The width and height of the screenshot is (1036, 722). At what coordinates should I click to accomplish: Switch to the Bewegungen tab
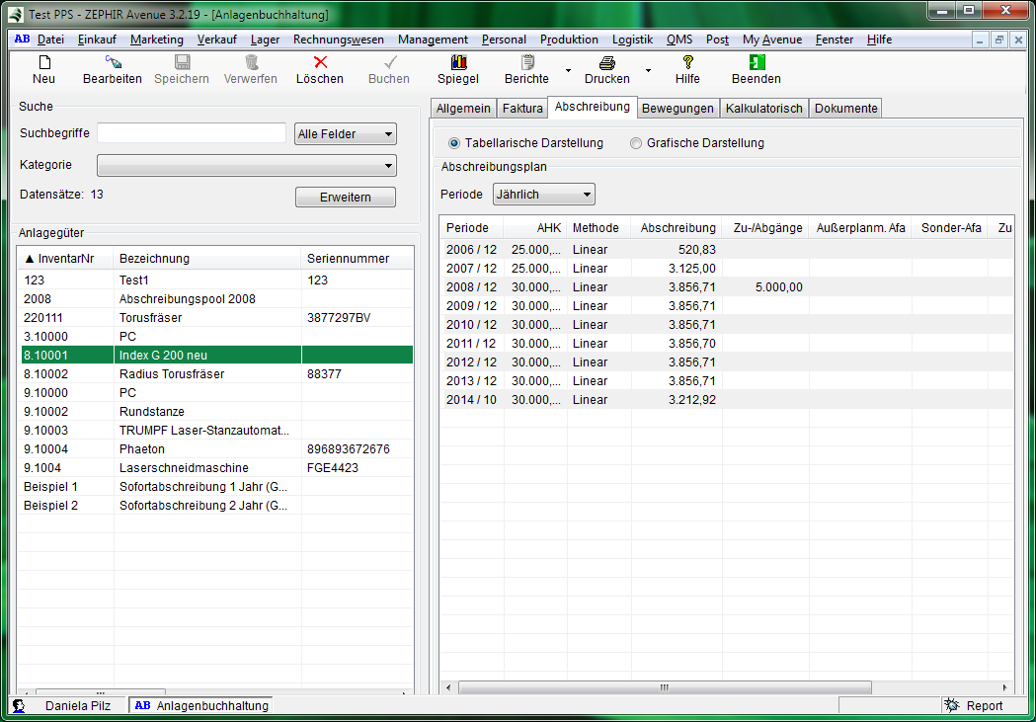tap(677, 109)
